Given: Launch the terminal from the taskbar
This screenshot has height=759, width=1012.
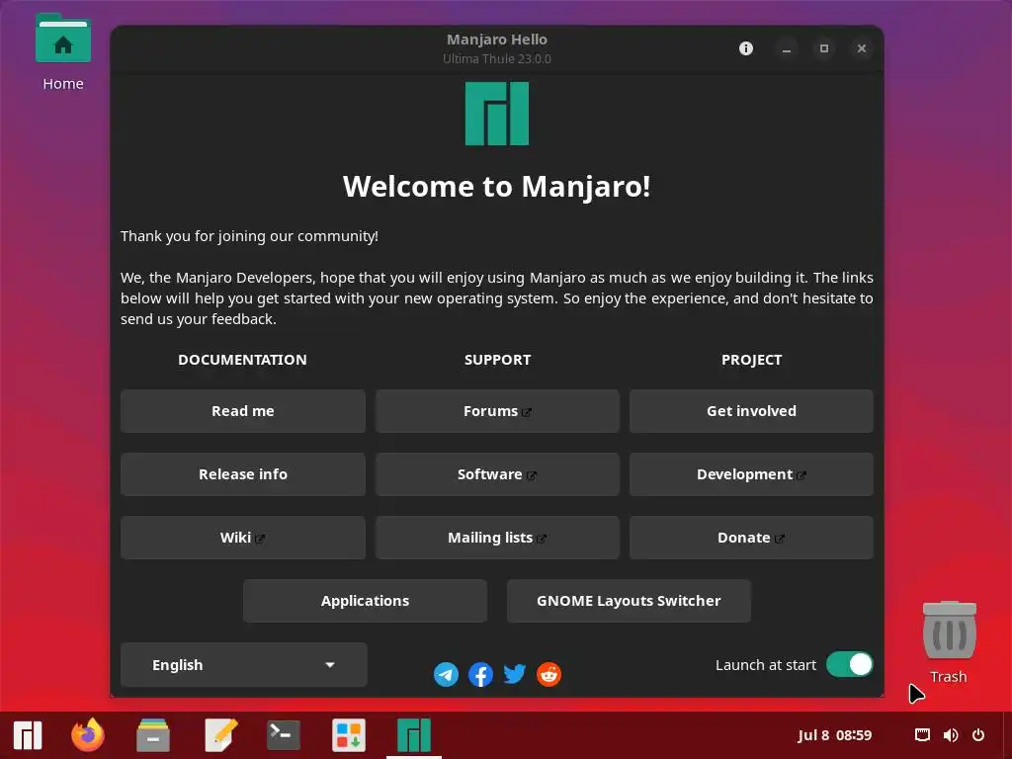Looking at the screenshot, I should (284, 735).
